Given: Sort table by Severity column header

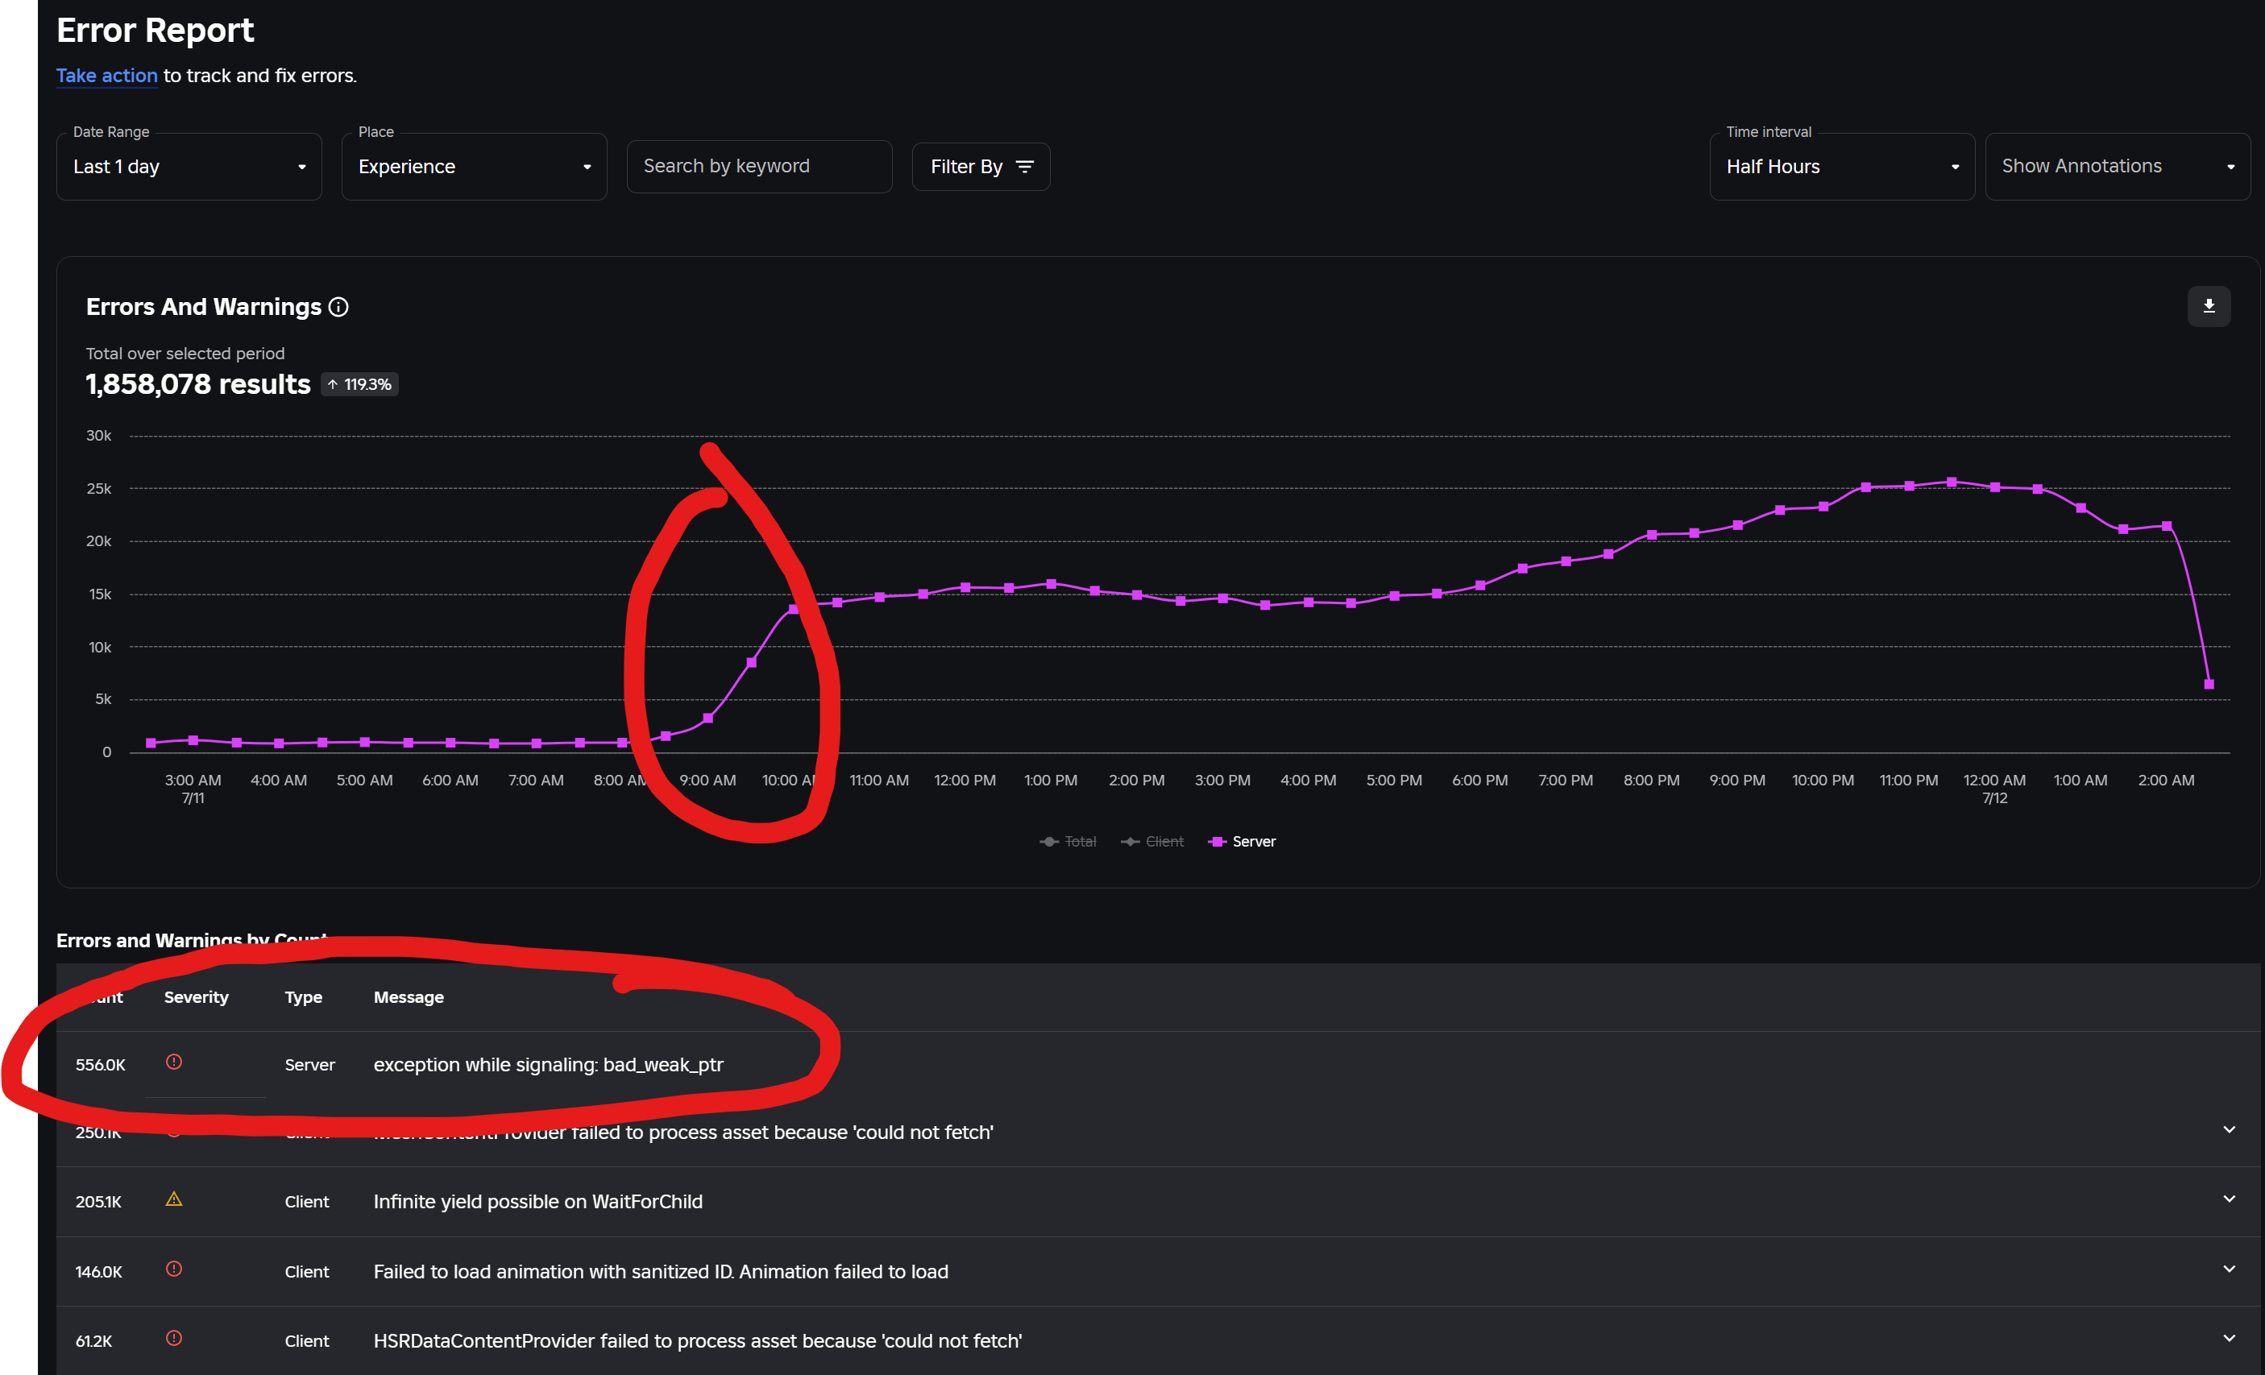Looking at the screenshot, I should (x=196, y=997).
